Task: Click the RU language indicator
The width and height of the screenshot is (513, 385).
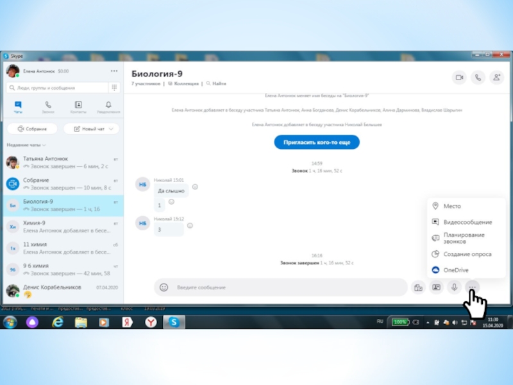Action: point(380,321)
